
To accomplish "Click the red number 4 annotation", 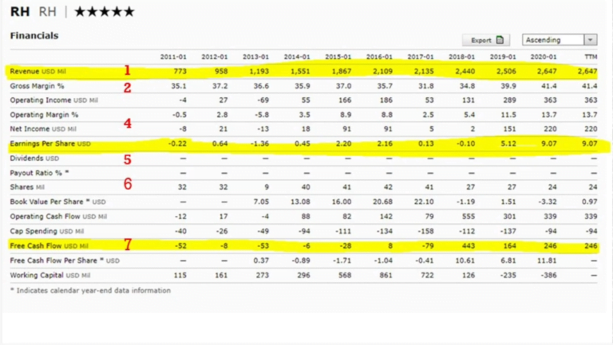I will pyautogui.click(x=127, y=123).
